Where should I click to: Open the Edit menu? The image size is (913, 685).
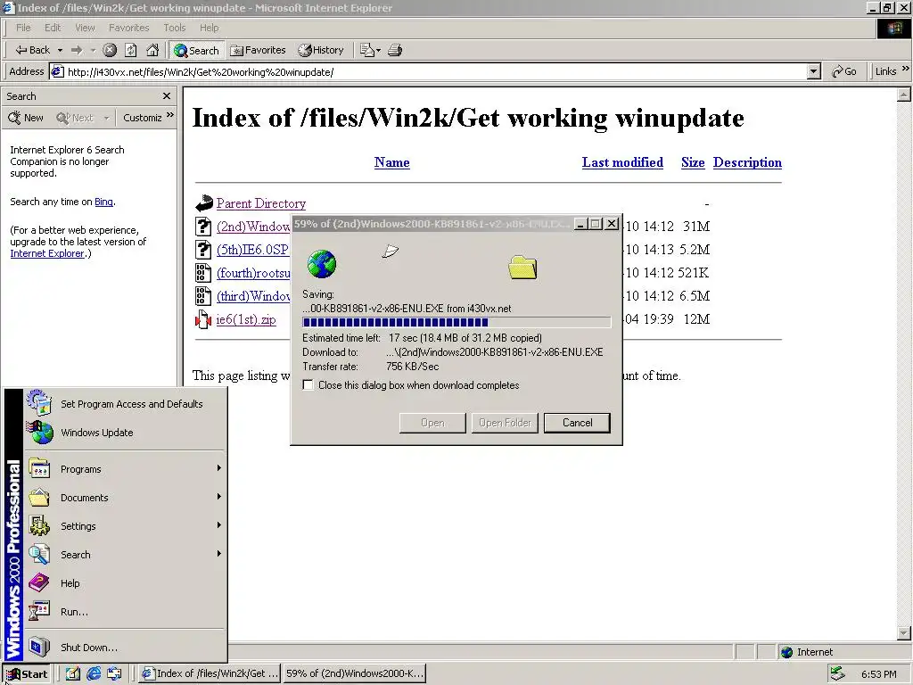pyautogui.click(x=53, y=28)
